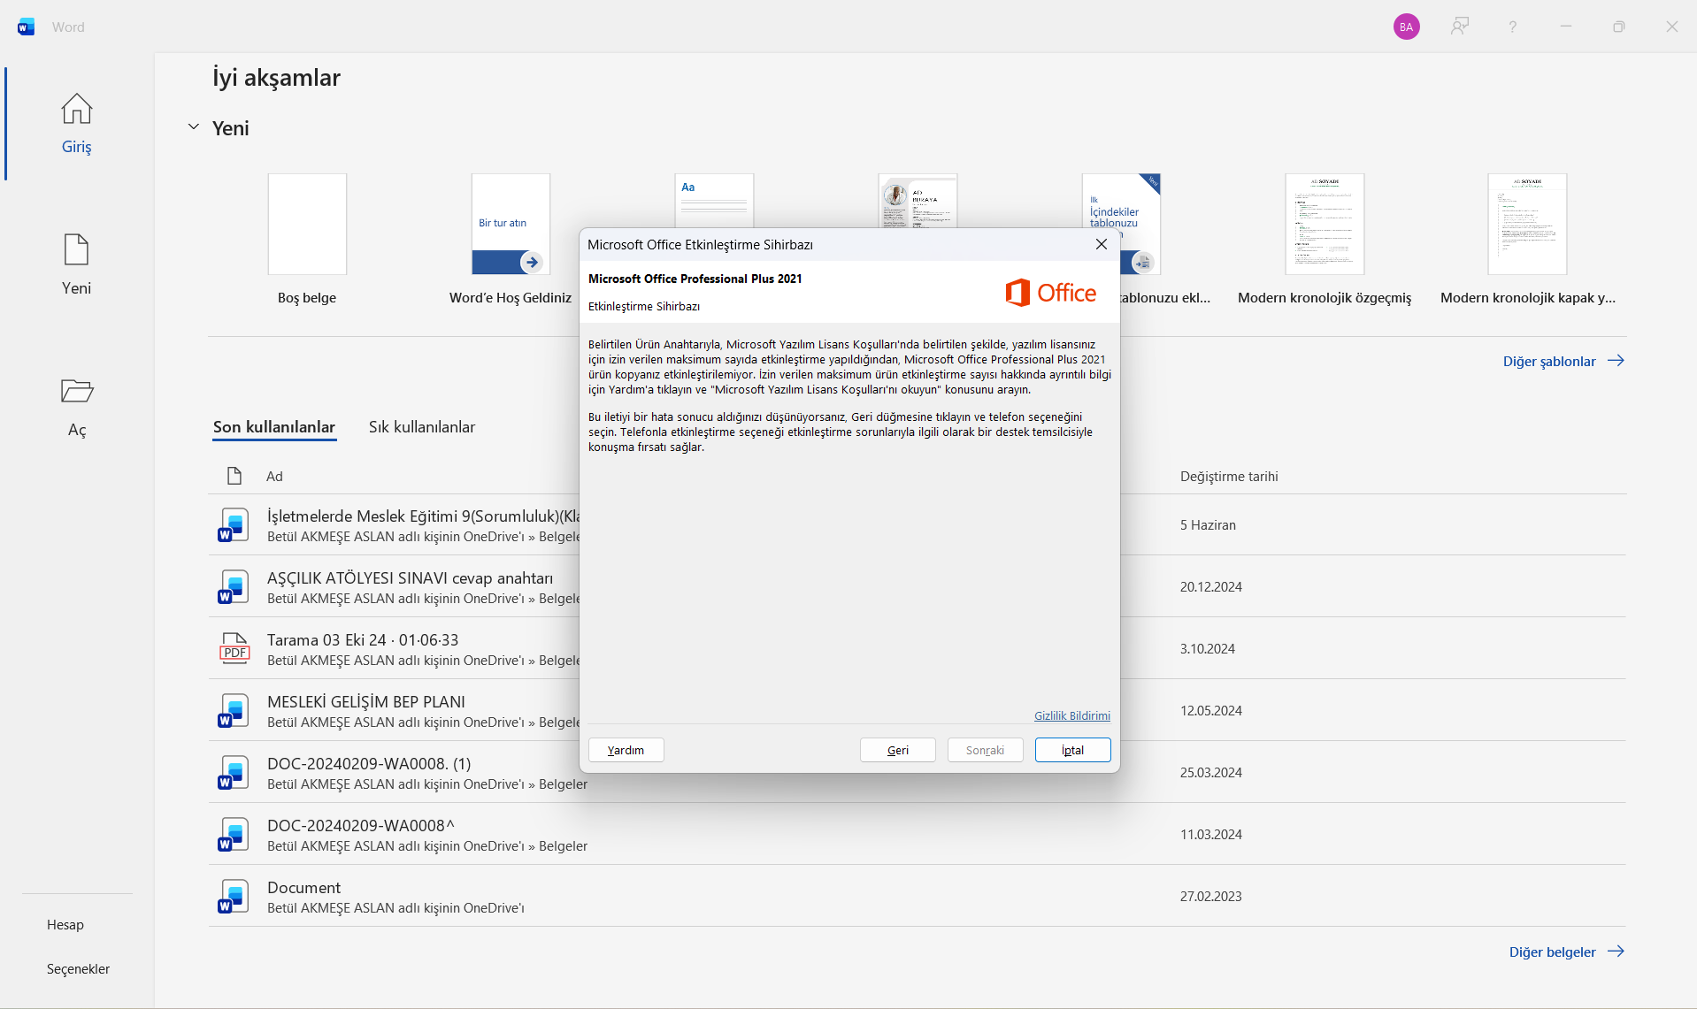The height and width of the screenshot is (1009, 1697).
Task: Click the 3.10.2024 date cell
Action: pyautogui.click(x=1207, y=649)
